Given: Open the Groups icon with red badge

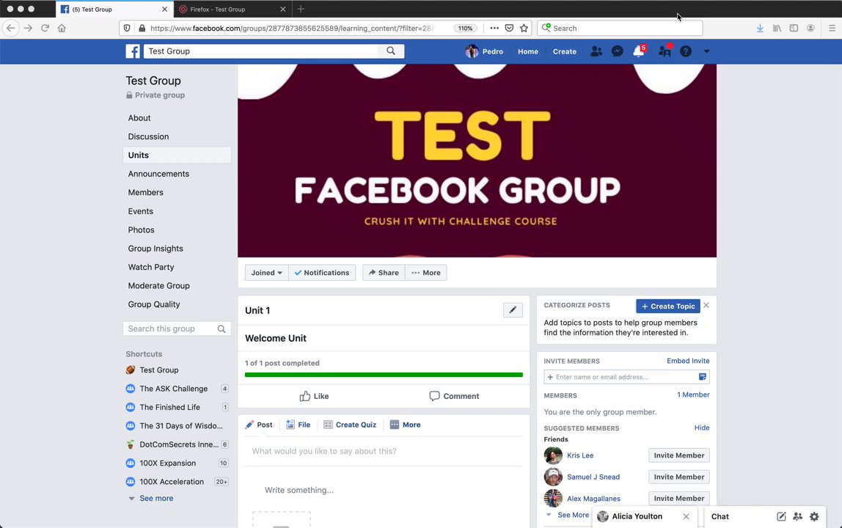Looking at the screenshot, I should click(x=665, y=51).
